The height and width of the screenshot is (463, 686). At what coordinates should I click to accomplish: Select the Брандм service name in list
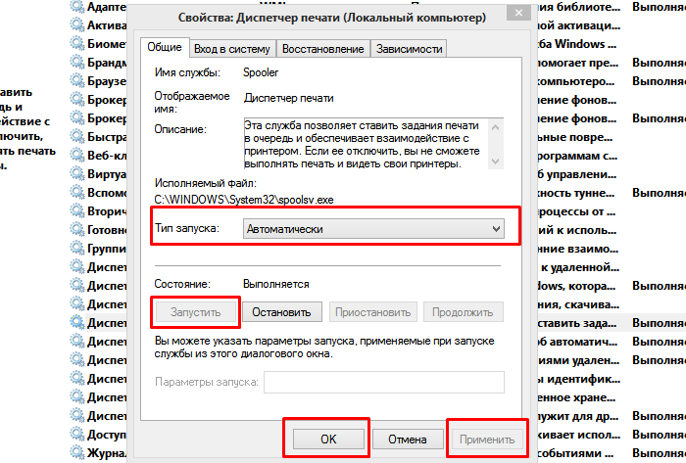[107, 63]
